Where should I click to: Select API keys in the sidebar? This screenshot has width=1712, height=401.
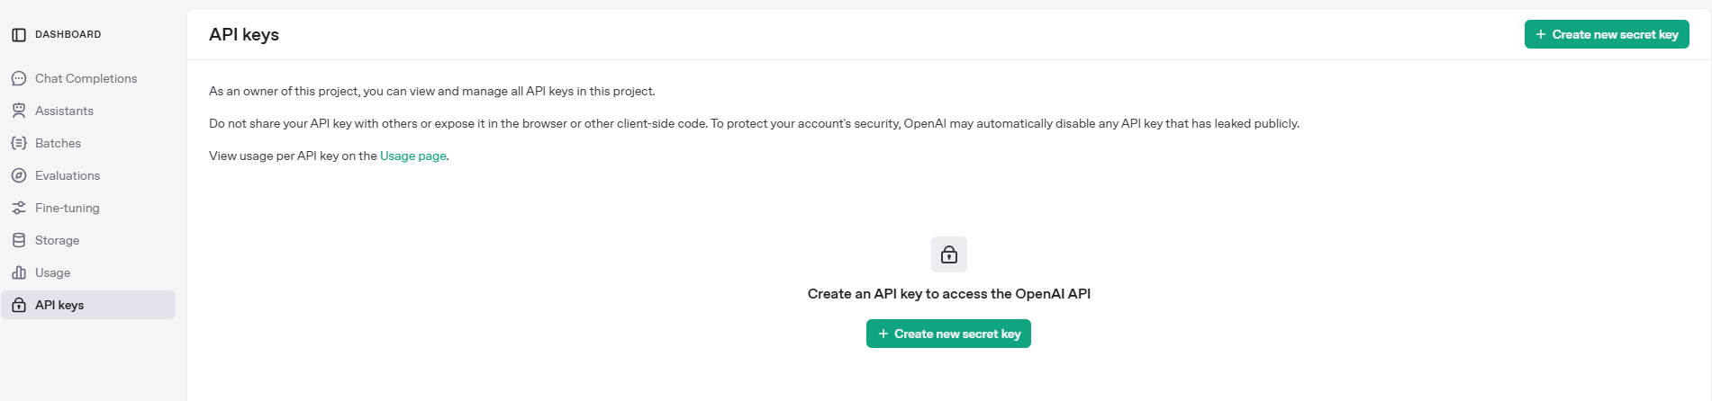[x=59, y=306]
